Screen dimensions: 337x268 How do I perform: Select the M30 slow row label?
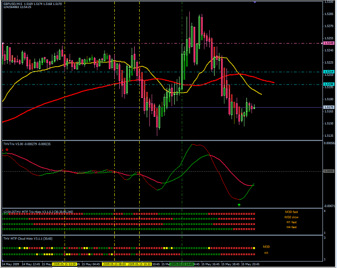click(291, 217)
